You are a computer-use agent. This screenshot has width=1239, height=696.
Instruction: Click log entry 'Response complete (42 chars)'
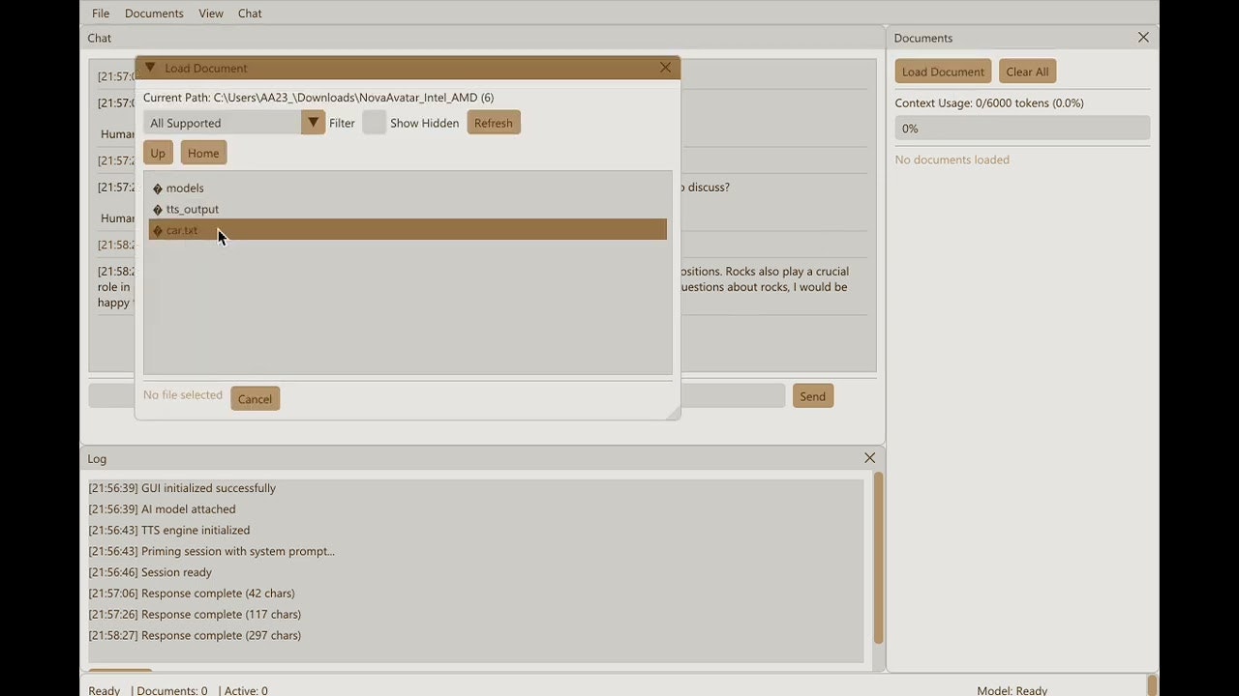tap(192, 594)
